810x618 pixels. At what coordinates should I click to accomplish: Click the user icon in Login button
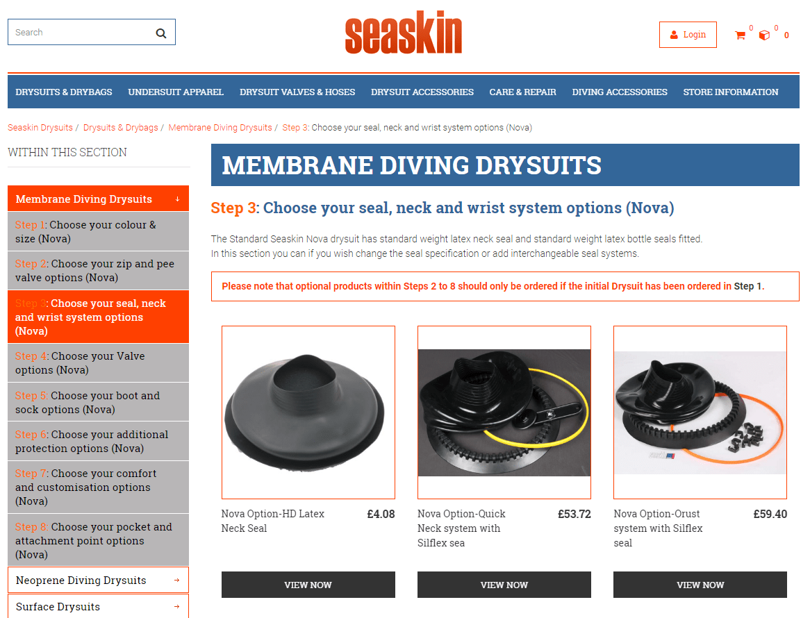point(674,35)
